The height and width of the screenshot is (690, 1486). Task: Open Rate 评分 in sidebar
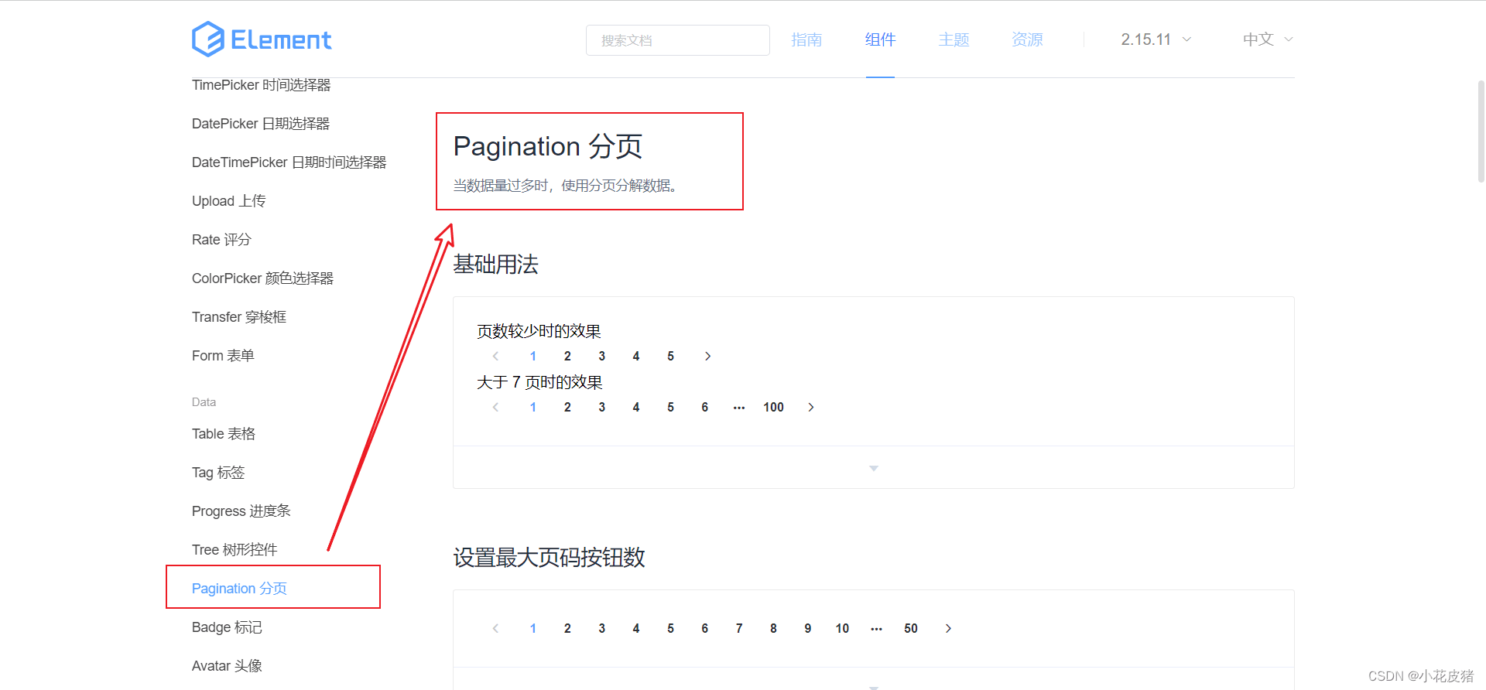click(222, 240)
